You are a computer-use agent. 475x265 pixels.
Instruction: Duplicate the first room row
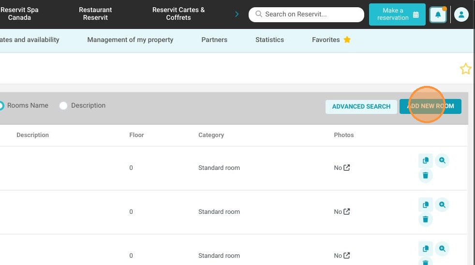coord(425,160)
